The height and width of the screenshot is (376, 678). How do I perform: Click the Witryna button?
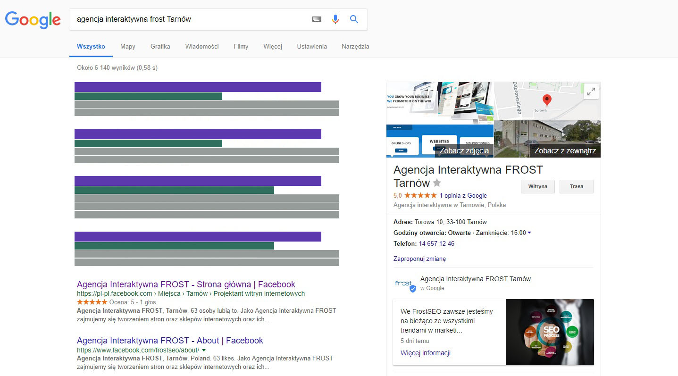[x=538, y=186]
